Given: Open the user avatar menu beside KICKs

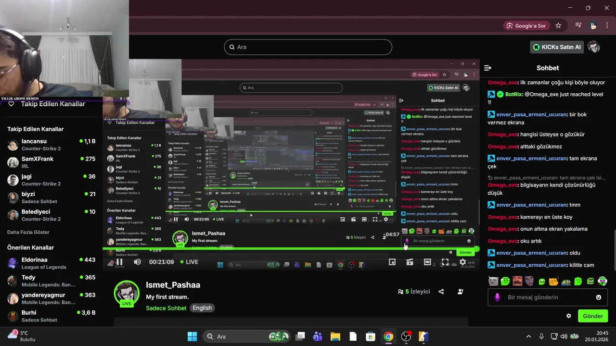Looking at the screenshot, I should (594, 47).
